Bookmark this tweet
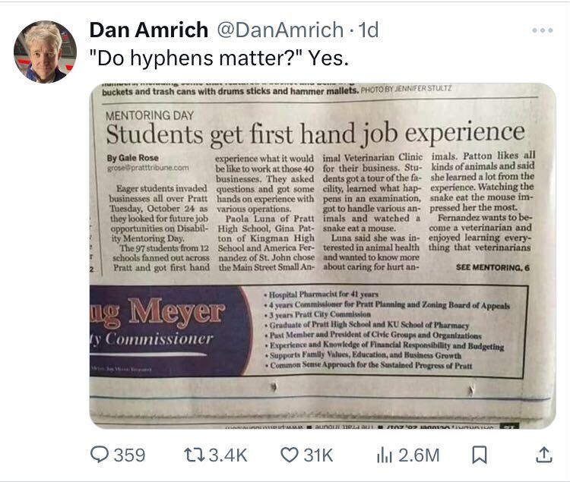 point(480,455)
